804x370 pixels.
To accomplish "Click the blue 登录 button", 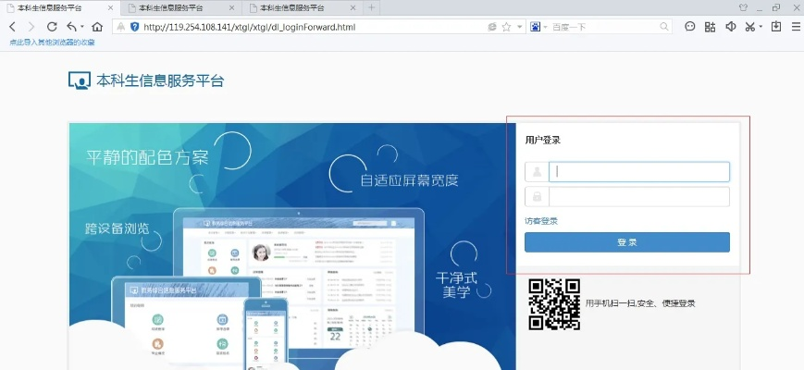I will point(627,242).
